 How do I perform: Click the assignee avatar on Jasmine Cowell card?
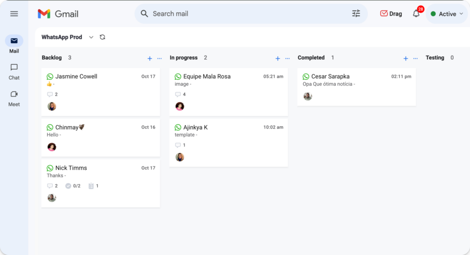(x=52, y=106)
